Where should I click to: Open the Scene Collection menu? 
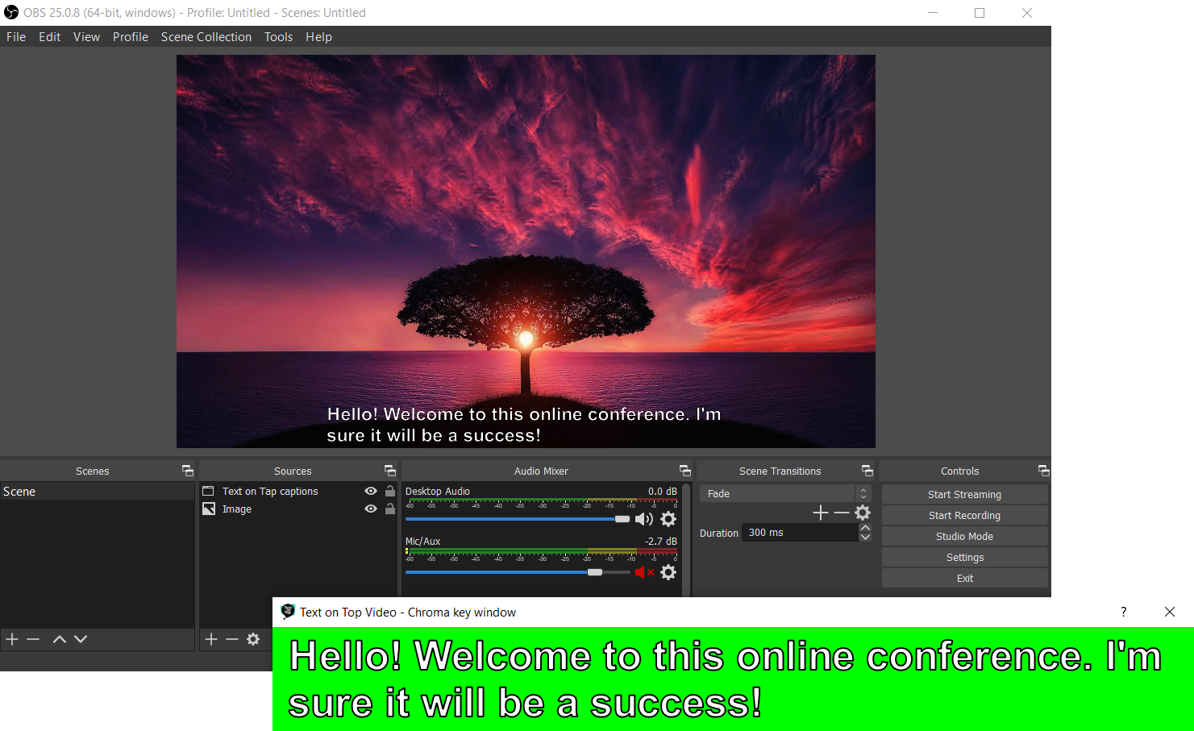[x=206, y=37]
